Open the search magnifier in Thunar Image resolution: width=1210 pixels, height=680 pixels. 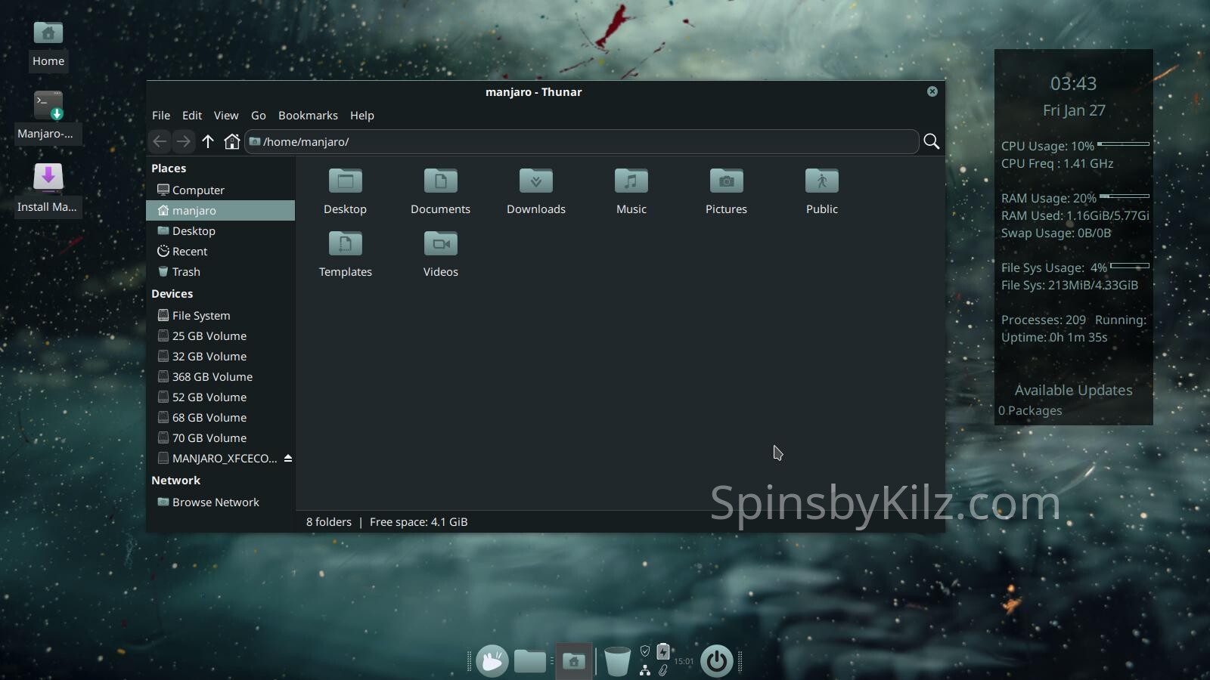pos(932,141)
